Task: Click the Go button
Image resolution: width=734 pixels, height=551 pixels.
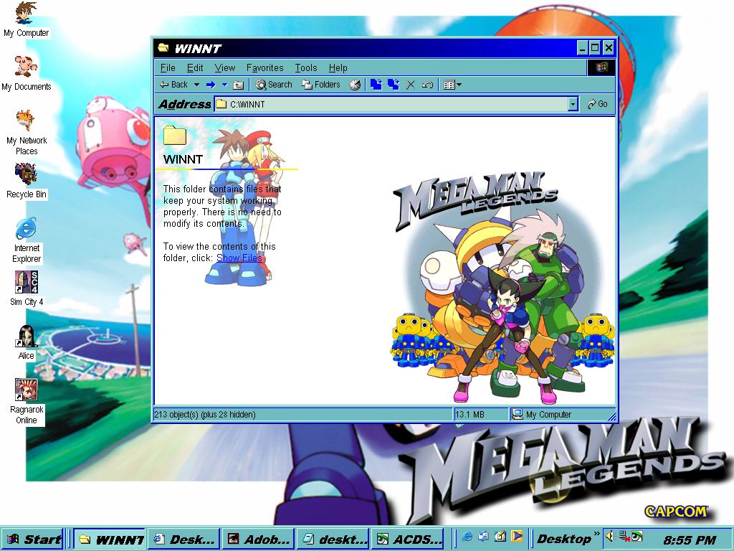Action: tap(598, 104)
